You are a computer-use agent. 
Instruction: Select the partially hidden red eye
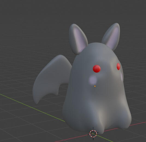coord(118,67)
